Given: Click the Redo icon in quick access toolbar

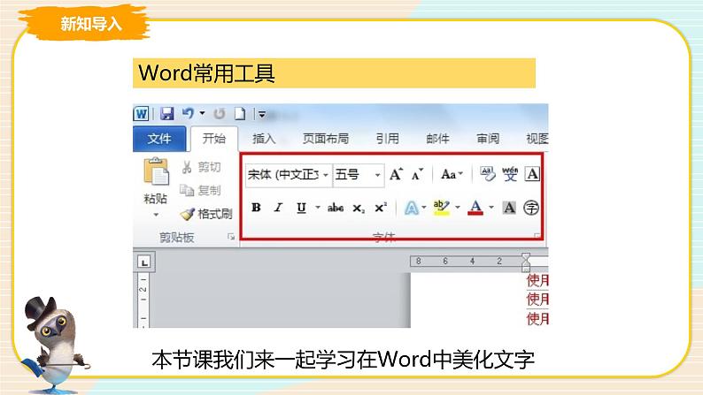Looking at the screenshot, I should [x=220, y=114].
